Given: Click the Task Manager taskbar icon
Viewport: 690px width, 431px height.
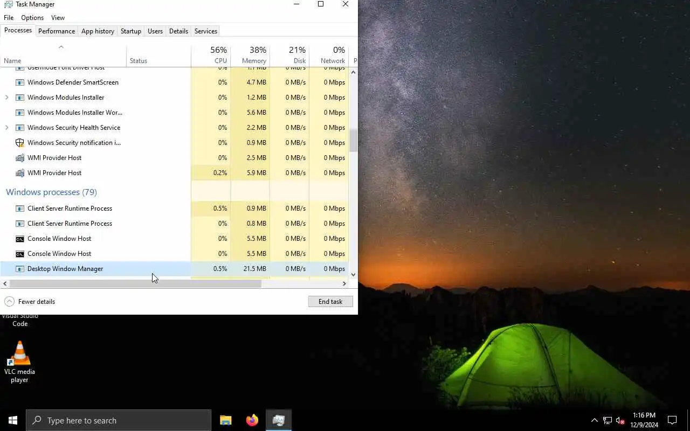Looking at the screenshot, I should 278,420.
